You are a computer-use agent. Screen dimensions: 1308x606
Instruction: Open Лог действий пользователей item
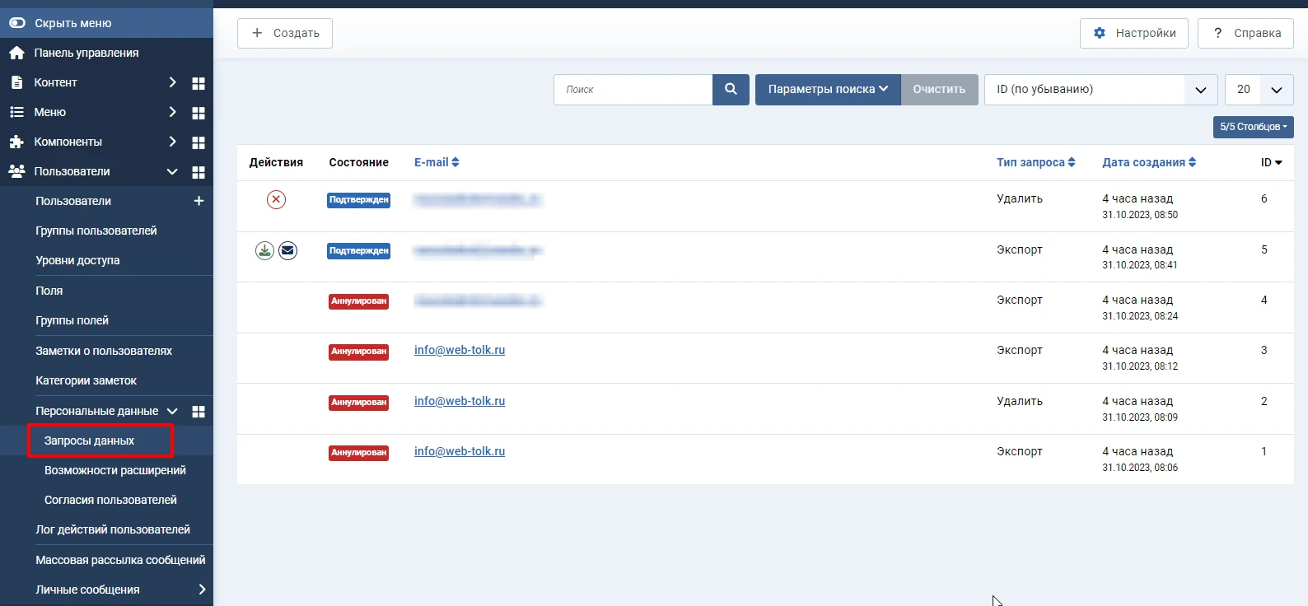(x=113, y=529)
